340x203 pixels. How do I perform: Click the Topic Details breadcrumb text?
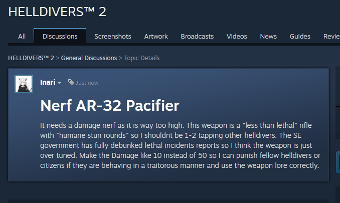(x=142, y=58)
